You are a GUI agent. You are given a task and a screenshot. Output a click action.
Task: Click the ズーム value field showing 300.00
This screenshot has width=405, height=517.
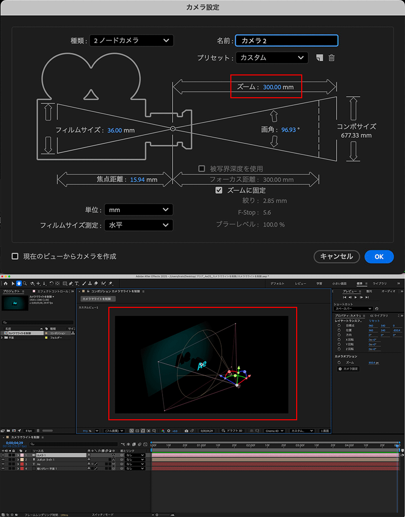[272, 87]
